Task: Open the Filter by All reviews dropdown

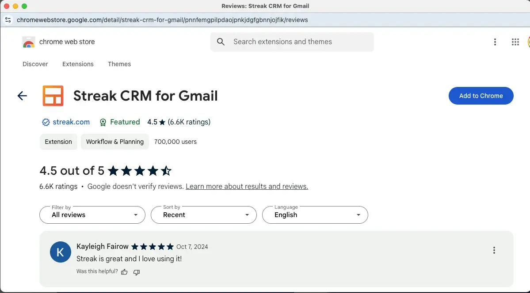Action: pos(92,215)
